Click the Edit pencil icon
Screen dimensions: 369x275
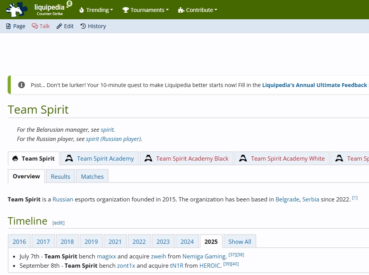coord(59,26)
